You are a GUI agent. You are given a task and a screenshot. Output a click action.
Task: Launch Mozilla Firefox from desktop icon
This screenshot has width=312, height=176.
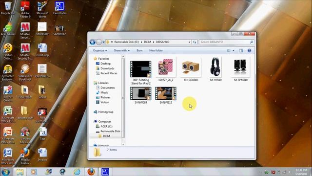(25, 156)
